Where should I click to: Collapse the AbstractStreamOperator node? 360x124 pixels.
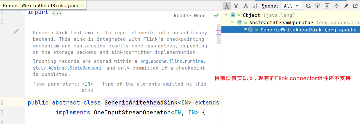pyautogui.click(x=232, y=22)
